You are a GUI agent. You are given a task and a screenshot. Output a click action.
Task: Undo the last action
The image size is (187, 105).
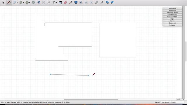click(107, 2)
